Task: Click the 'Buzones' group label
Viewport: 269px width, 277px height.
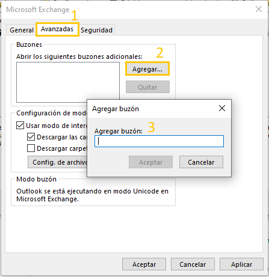Action: tap(29, 44)
